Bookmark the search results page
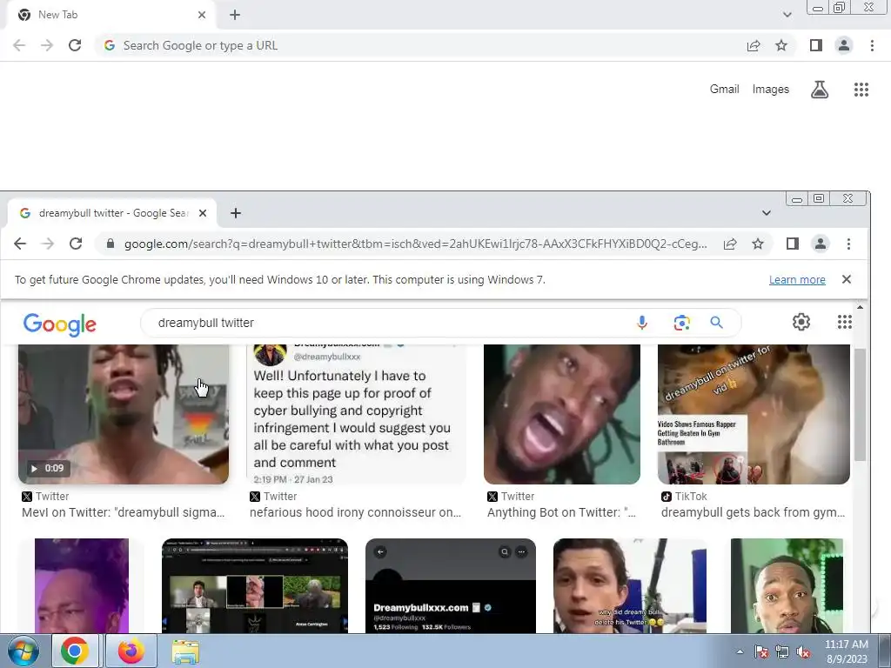This screenshot has width=891, height=668. (x=758, y=244)
